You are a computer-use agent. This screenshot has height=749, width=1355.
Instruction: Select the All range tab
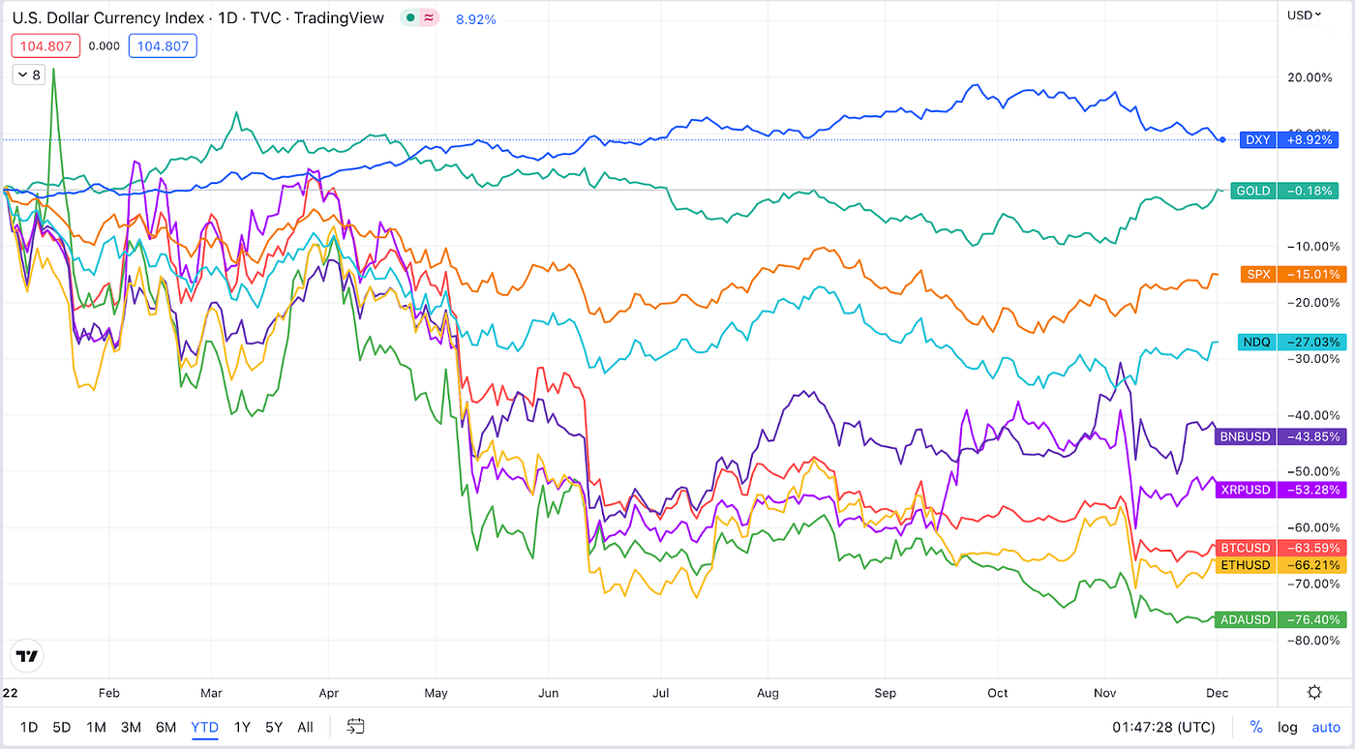[x=305, y=727]
